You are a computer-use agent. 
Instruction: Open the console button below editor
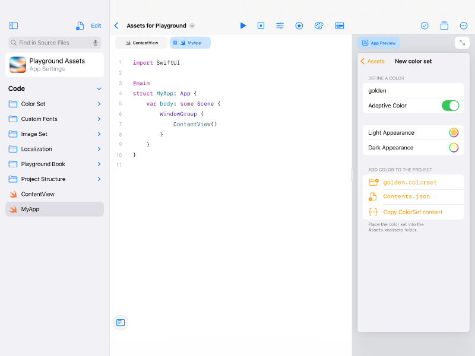click(x=121, y=322)
